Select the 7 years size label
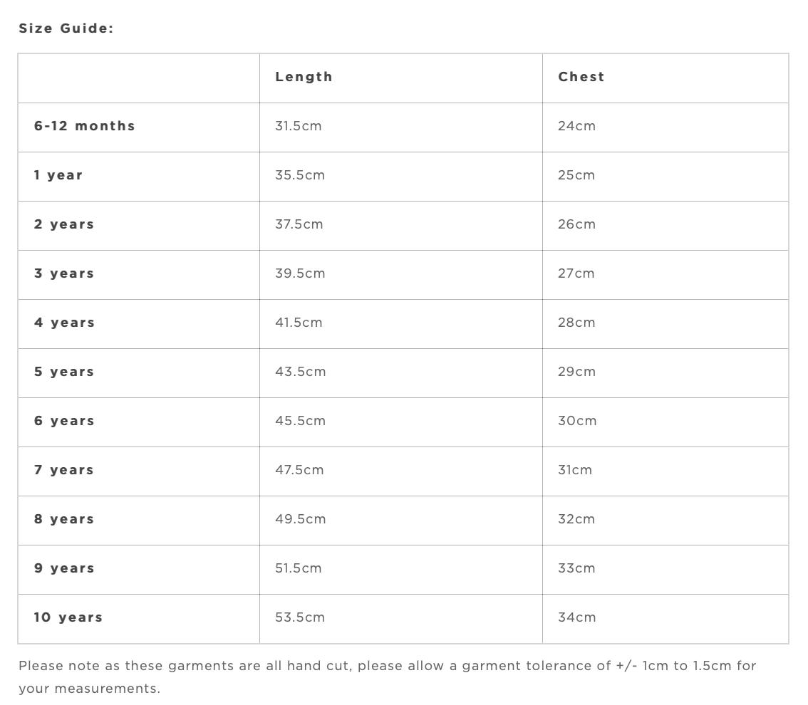Screen dimensions: 808x705 click(x=64, y=470)
